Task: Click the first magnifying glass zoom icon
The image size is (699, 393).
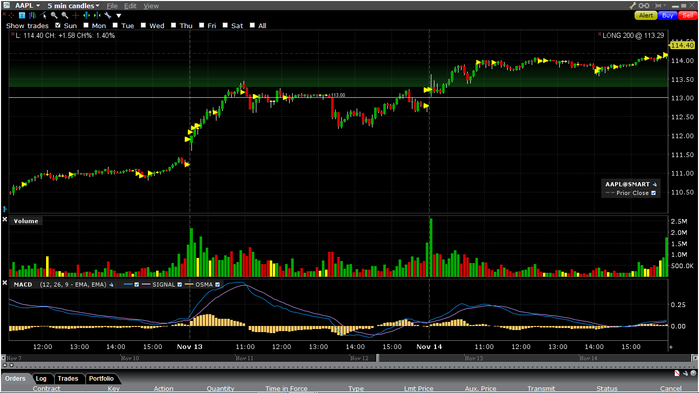Action: pyautogui.click(x=54, y=15)
